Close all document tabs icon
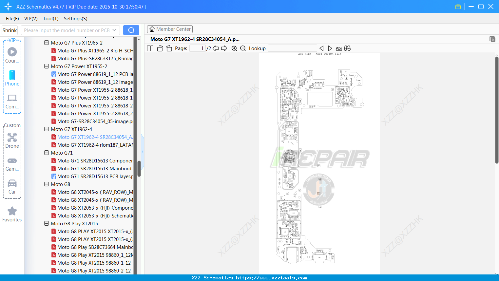The height and width of the screenshot is (281, 499). coord(492,39)
